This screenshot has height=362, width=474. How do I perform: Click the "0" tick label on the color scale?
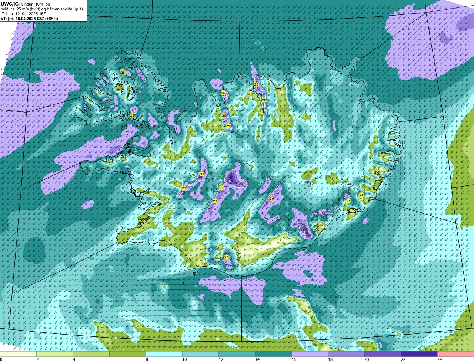pos(1,359)
